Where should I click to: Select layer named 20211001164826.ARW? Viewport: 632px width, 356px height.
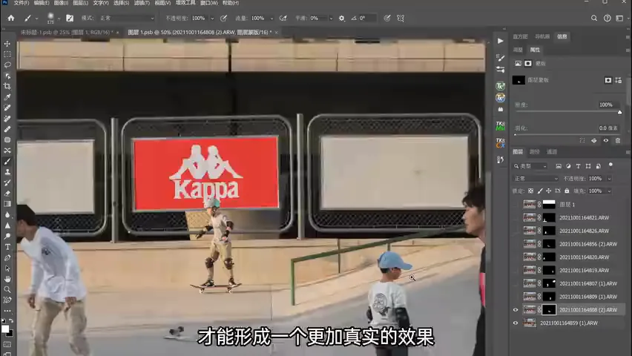(584, 231)
